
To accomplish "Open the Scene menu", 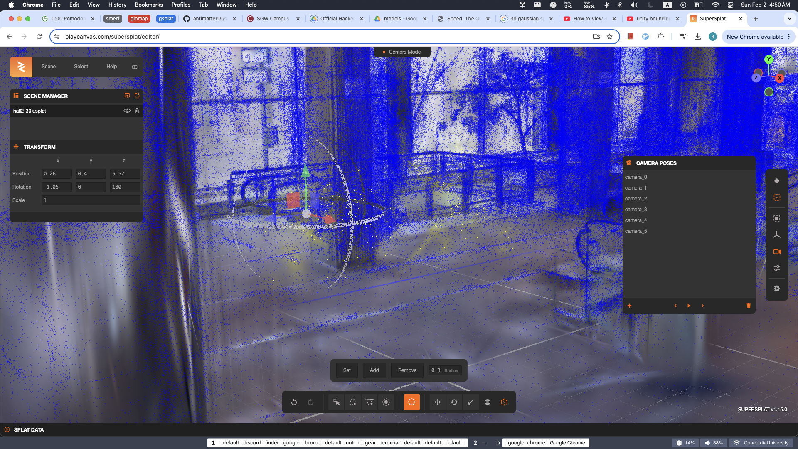I will tap(48, 67).
